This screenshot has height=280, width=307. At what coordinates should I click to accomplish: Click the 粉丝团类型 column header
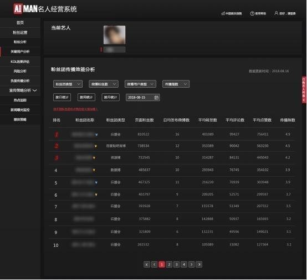pos(115,120)
